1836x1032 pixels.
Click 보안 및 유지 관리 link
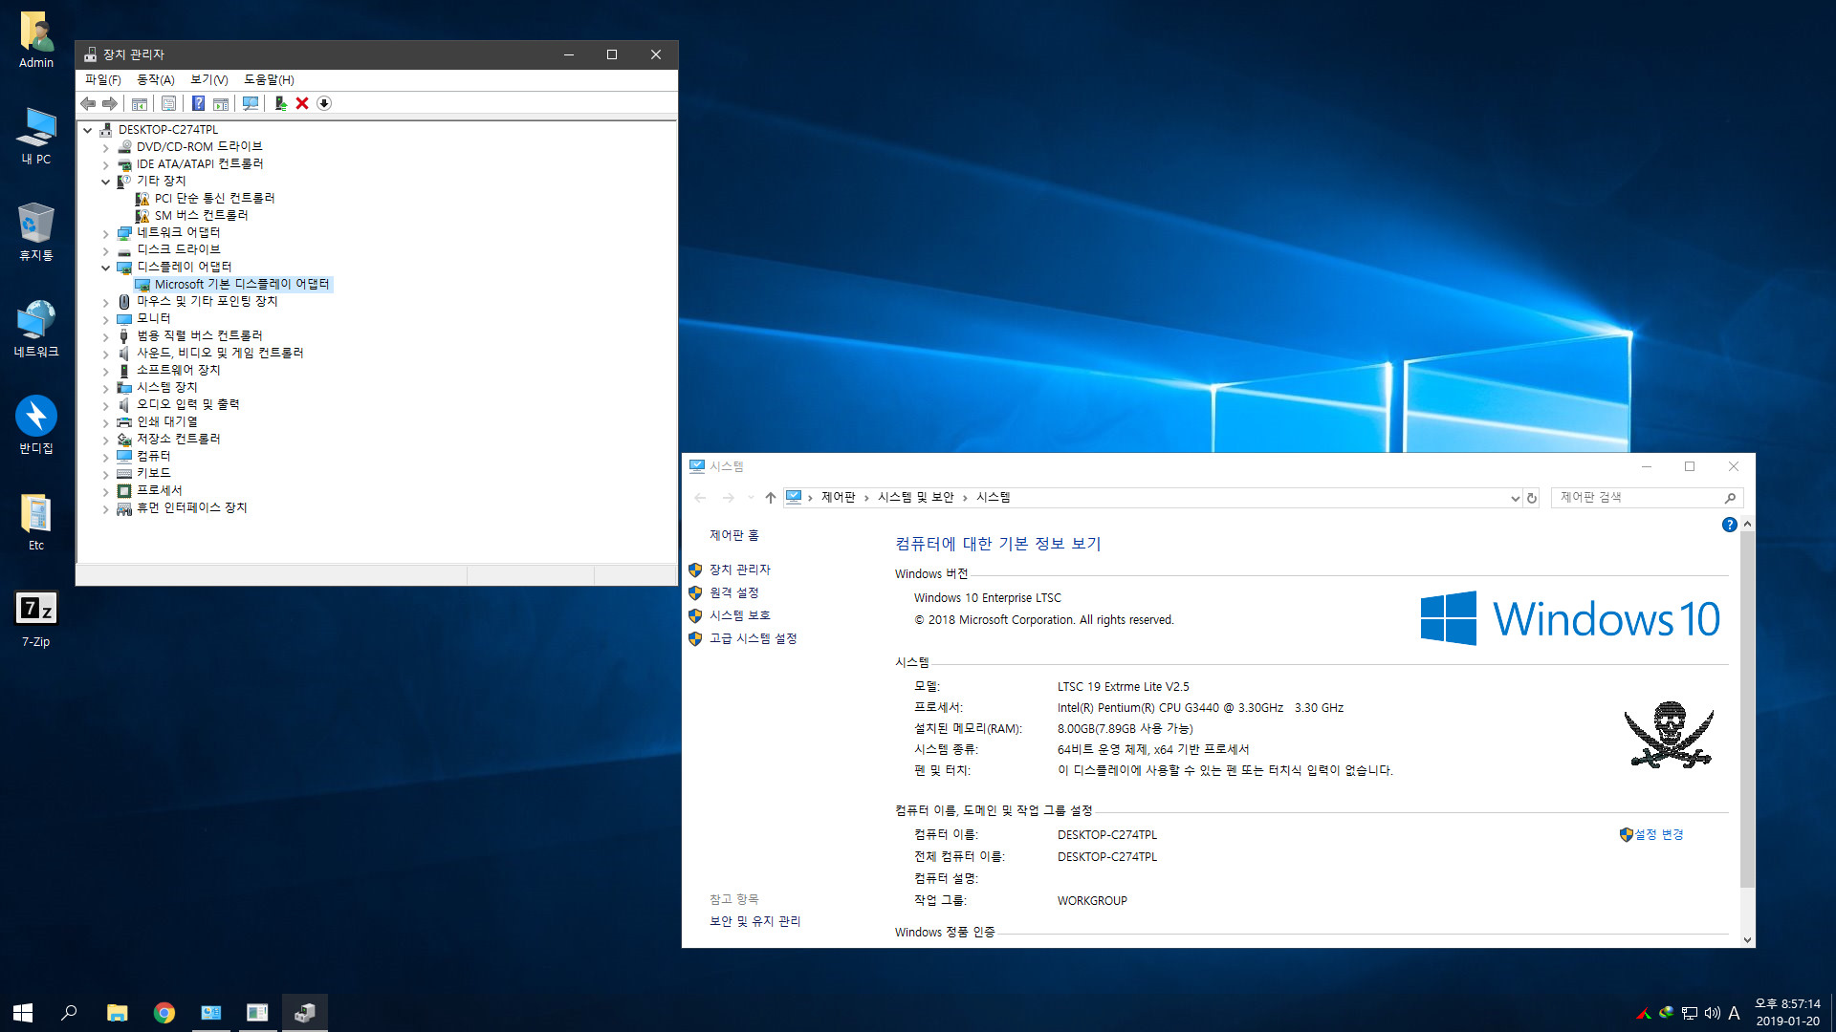point(754,921)
